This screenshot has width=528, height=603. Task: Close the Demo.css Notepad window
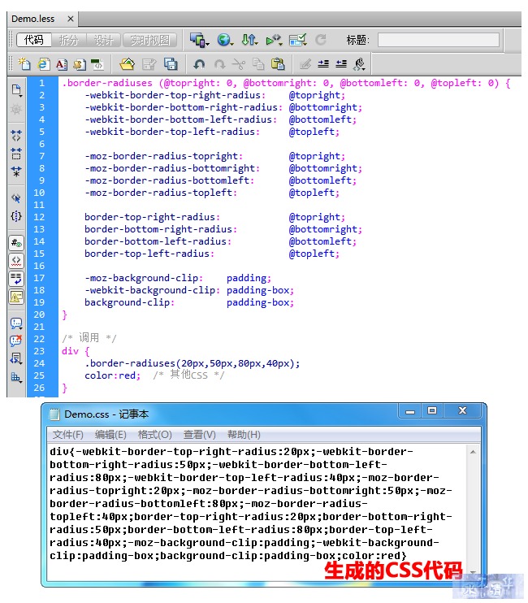(463, 411)
